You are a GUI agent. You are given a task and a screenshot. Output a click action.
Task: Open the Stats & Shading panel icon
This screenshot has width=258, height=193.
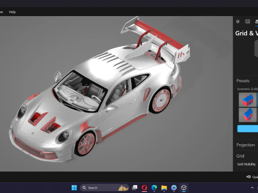pos(247,21)
